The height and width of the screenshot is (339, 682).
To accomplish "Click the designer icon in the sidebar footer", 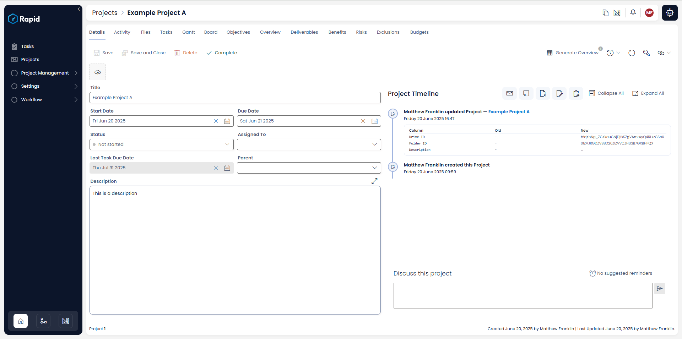I will point(66,321).
